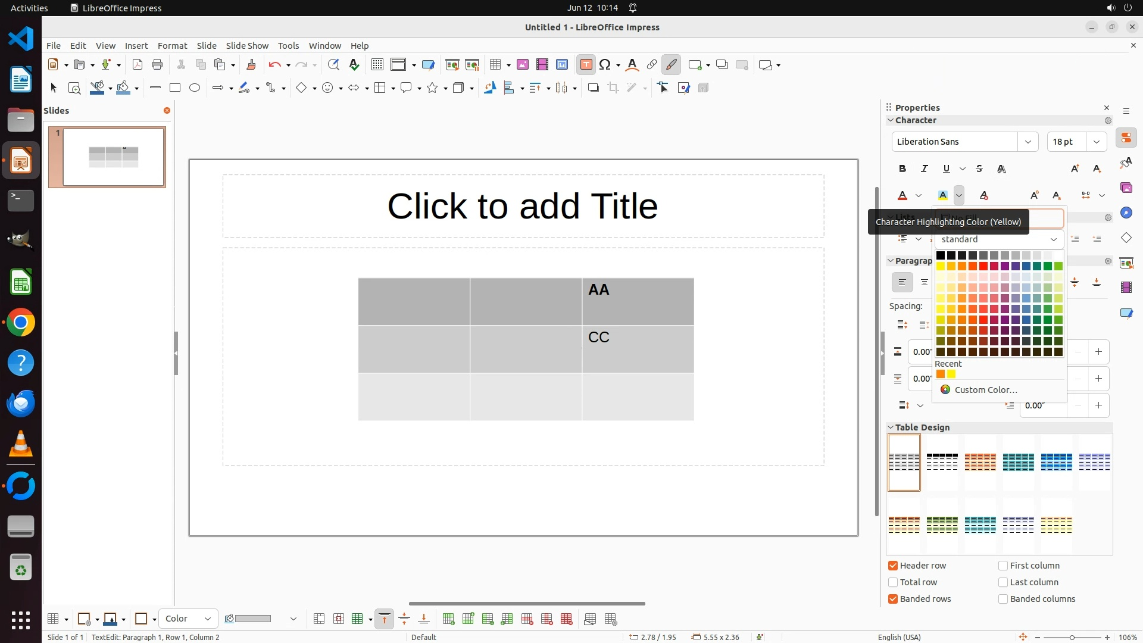This screenshot has height=643, width=1143.
Task: Select slide 1 thumbnail in Slides panel
Action: [x=113, y=157]
